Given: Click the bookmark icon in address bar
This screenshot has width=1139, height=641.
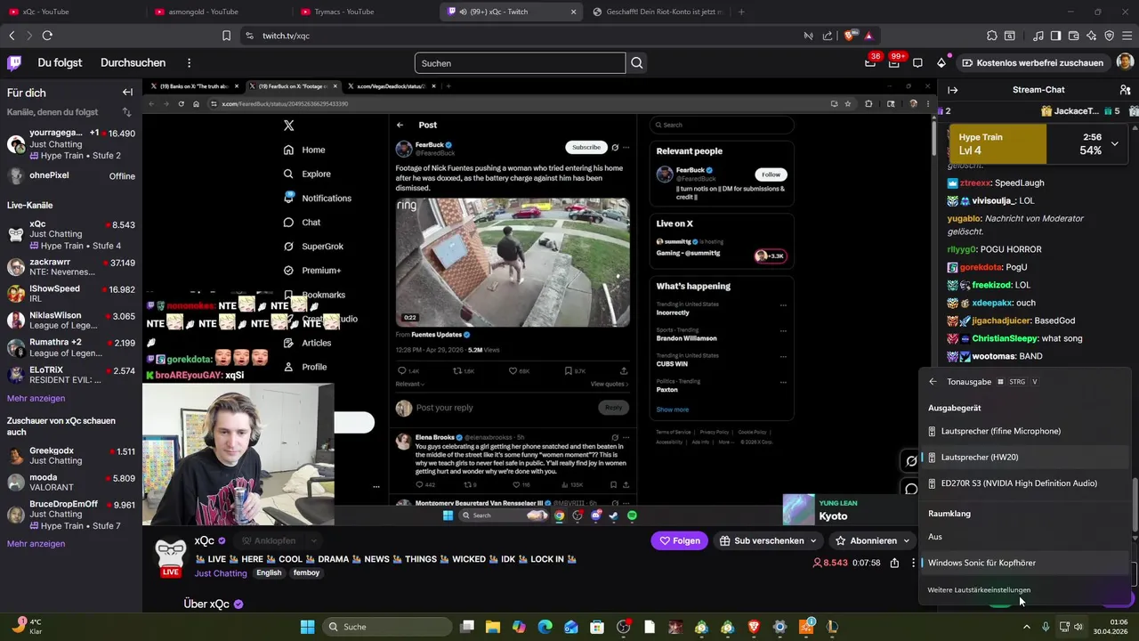Looking at the screenshot, I should (x=227, y=36).
